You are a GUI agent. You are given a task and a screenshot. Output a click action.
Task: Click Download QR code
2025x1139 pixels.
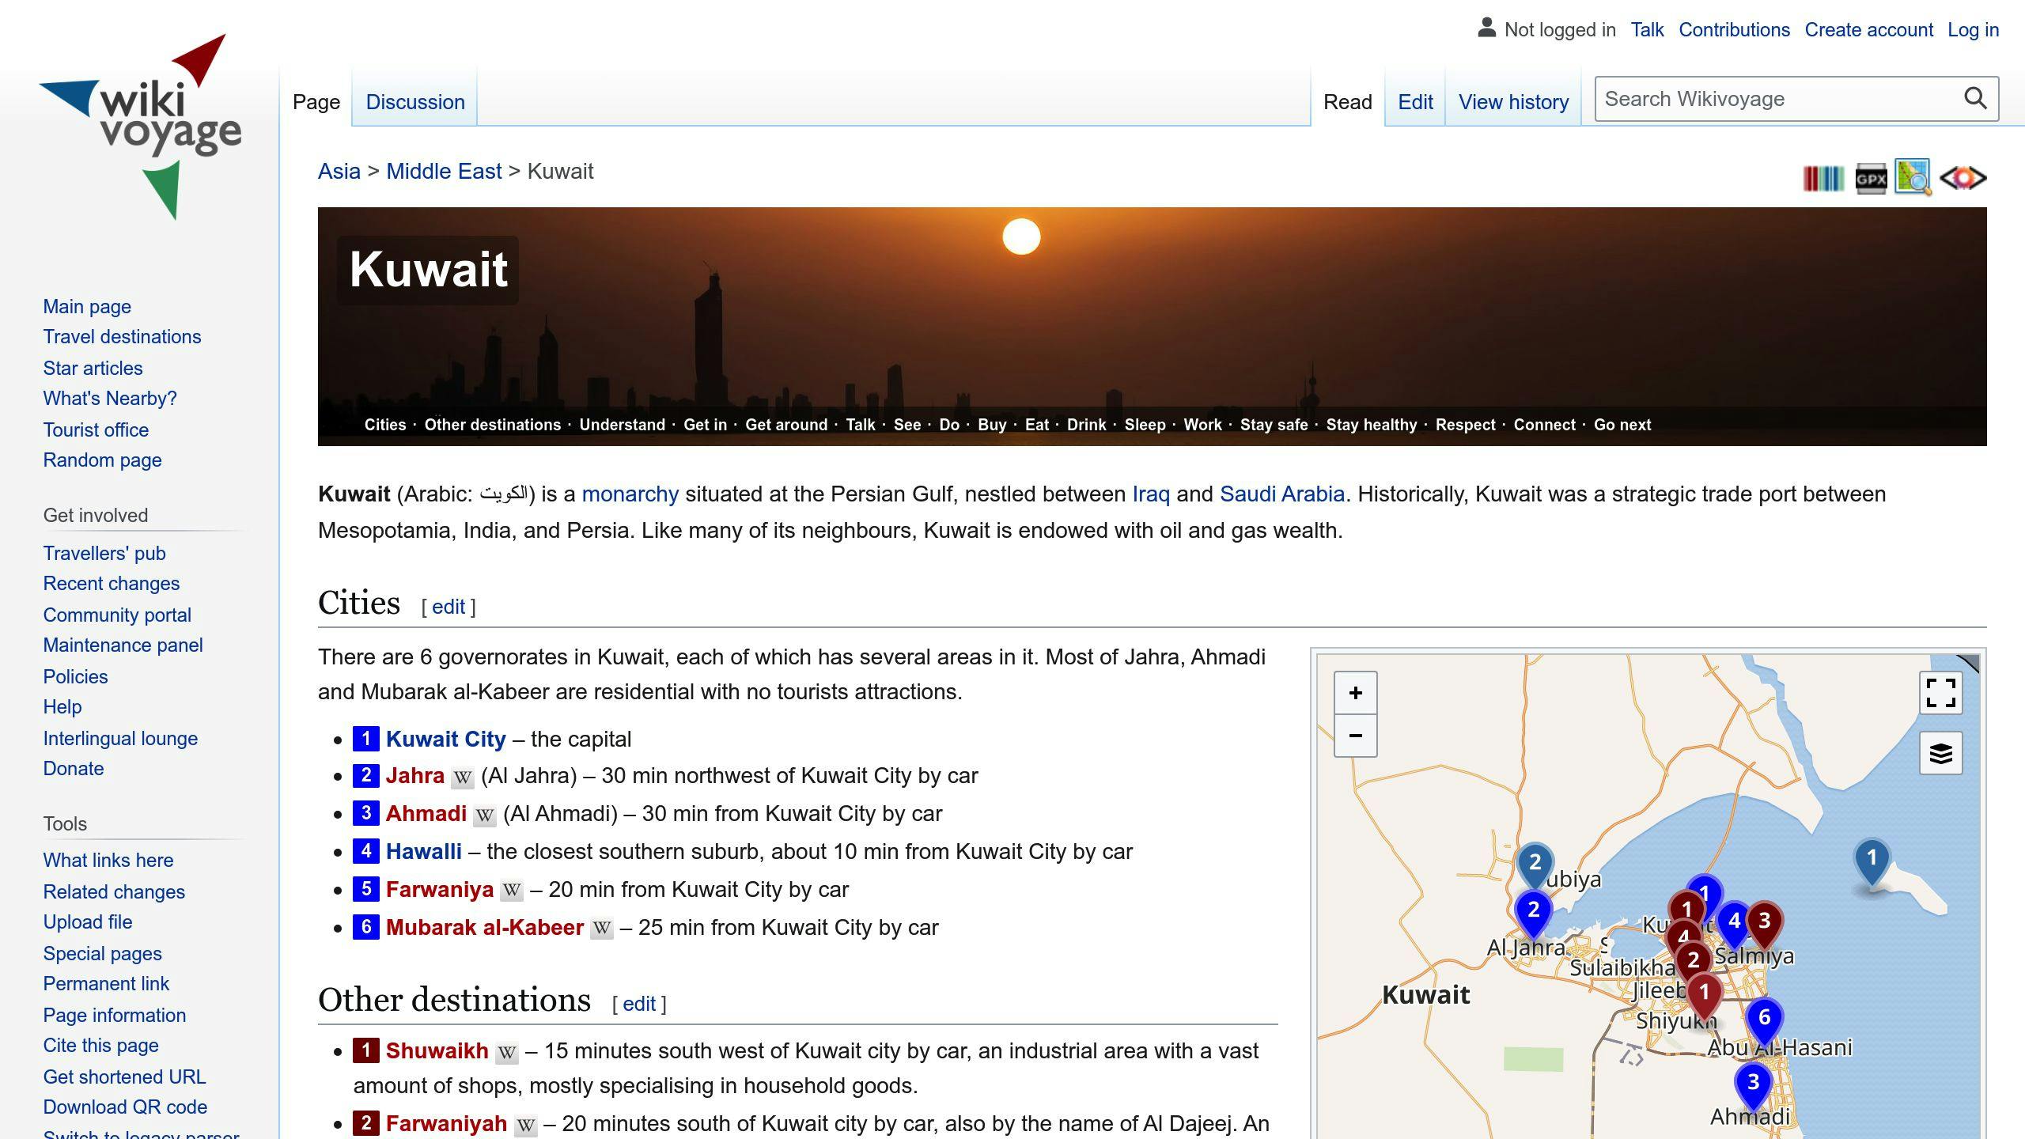(125, 1107)
